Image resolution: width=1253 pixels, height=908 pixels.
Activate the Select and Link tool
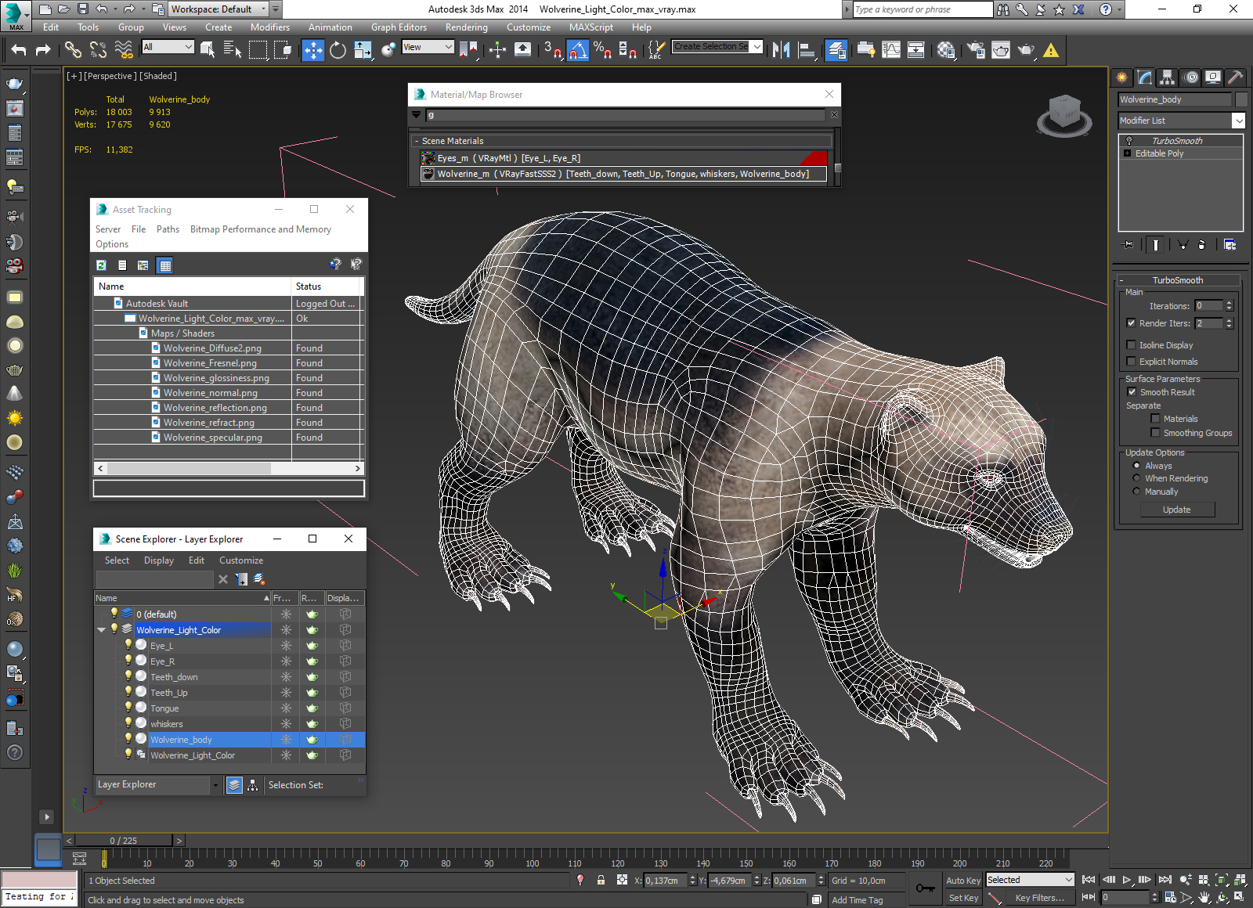click(73, 50)
